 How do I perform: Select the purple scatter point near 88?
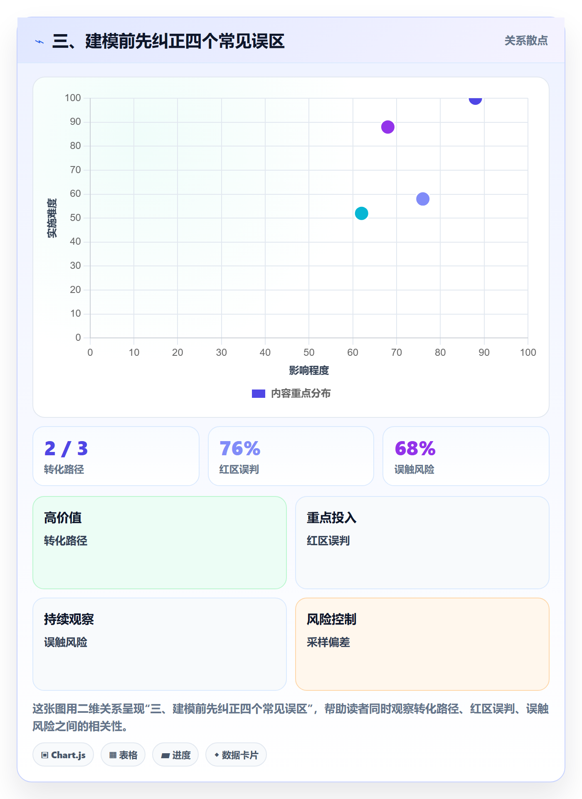point(387,127)
